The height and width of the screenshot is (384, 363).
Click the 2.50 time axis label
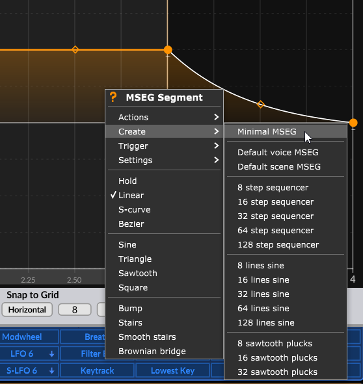74,280
